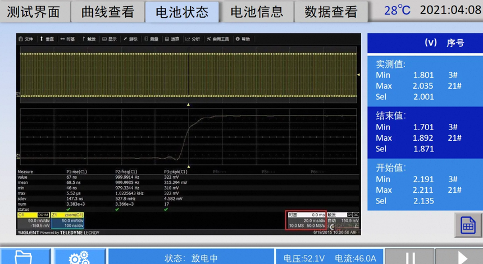The image size is (483, 264).
Task: Click the 67 ns rise value
Action: (x=71, y=177)
